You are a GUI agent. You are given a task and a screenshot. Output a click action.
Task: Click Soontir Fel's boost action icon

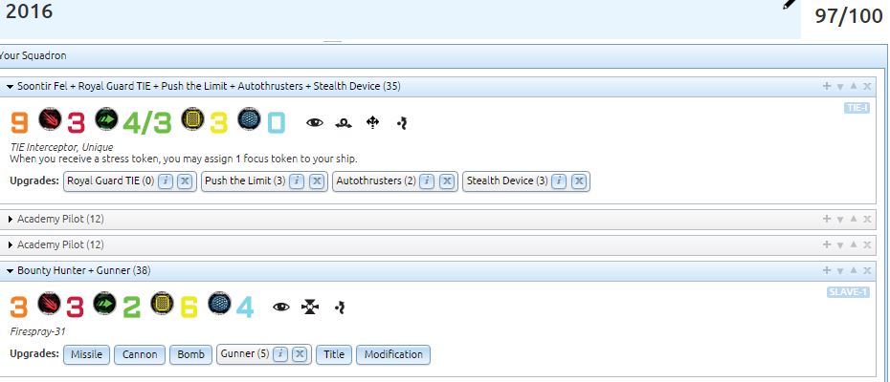pyautogui.click(x=372, y=122)
